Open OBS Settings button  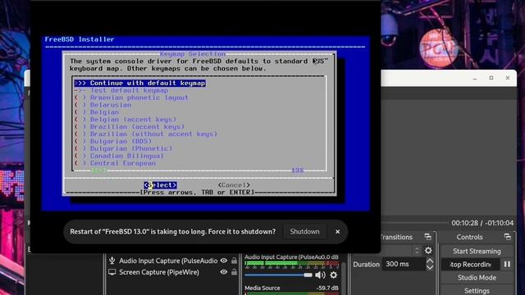tap(477, 290)
